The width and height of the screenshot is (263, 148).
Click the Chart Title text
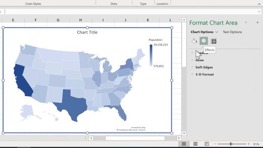click(x=87, y=32)
